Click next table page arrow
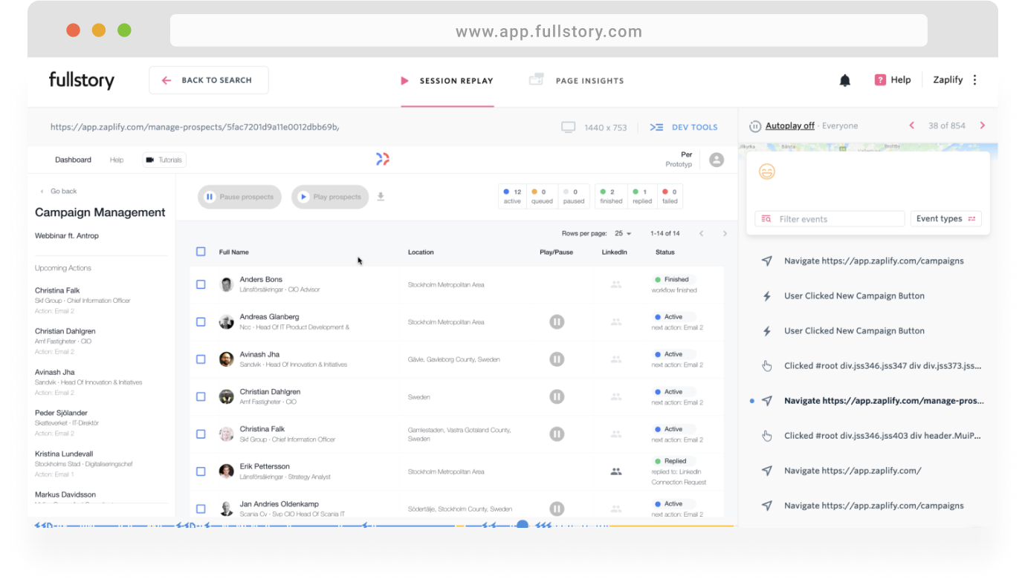Viewport: 1025px width, 588px height. tap(725, 234)
